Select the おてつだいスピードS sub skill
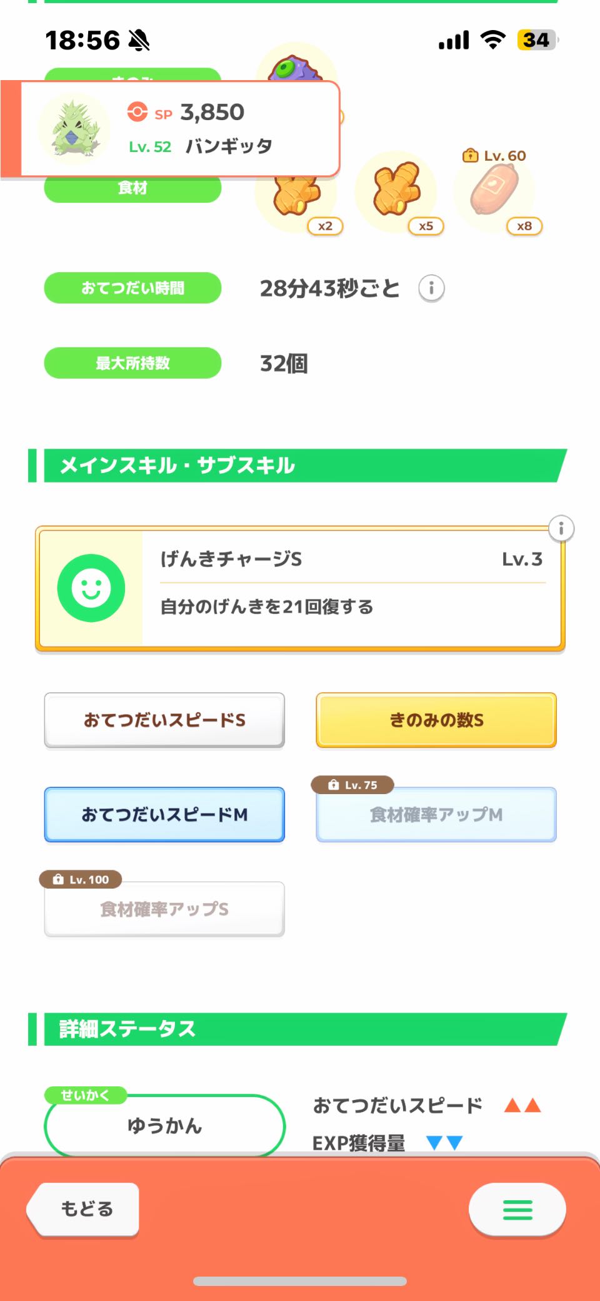 click(x=164, y=720)
